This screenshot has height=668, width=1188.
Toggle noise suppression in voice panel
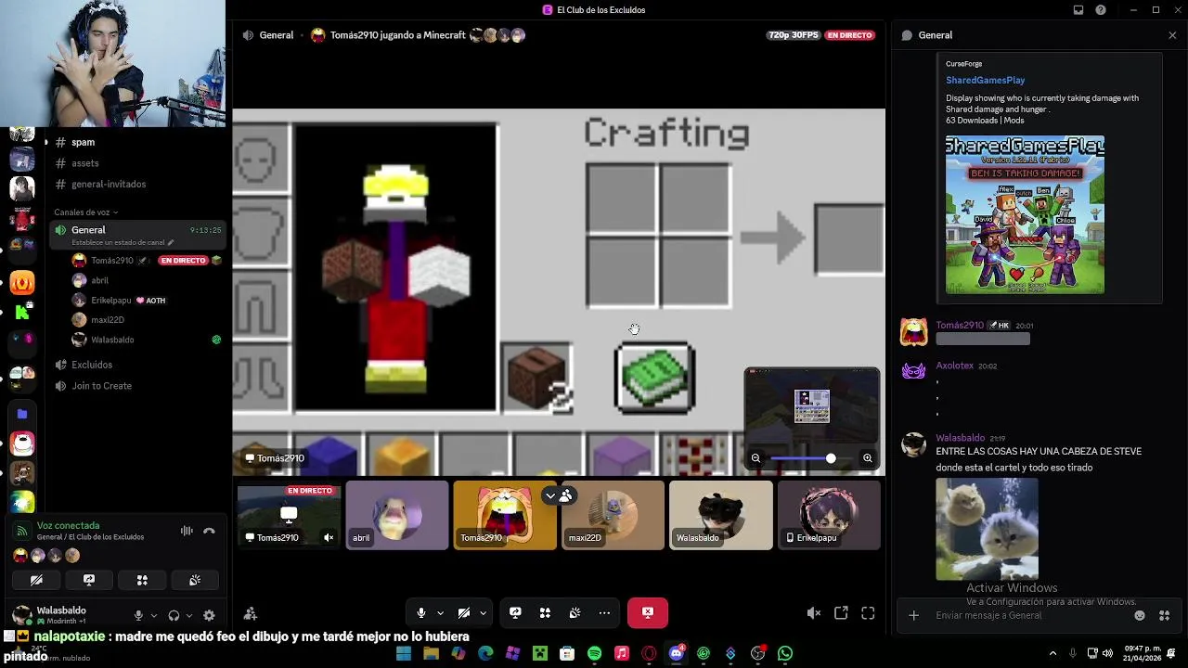click(187, 531)
